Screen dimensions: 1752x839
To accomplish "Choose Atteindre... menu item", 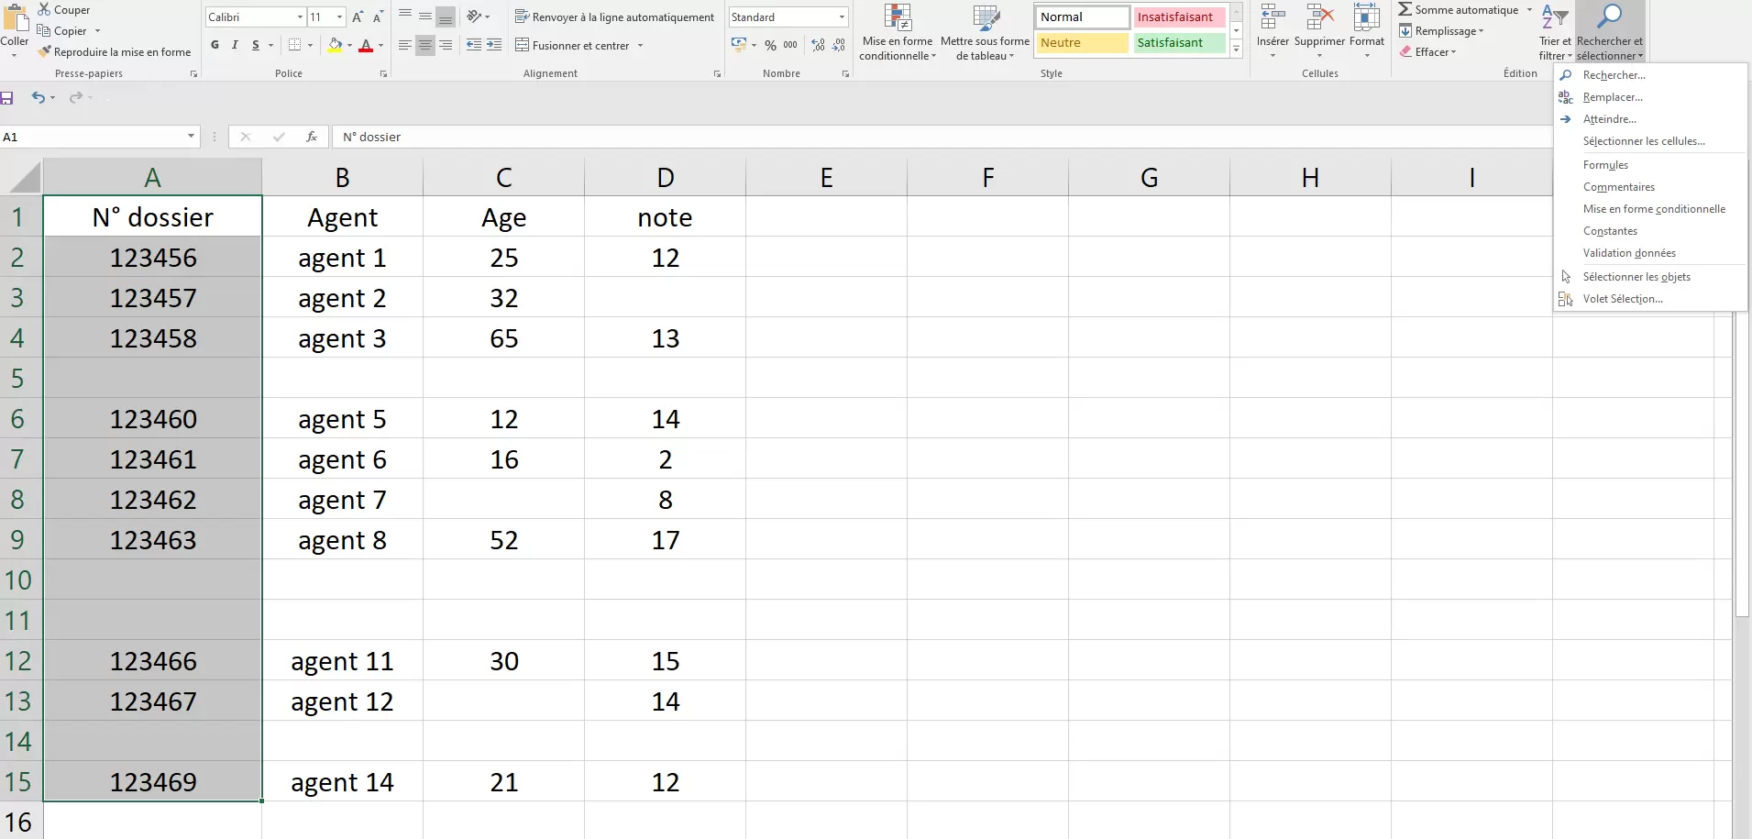I will [x=1609, y=119].
